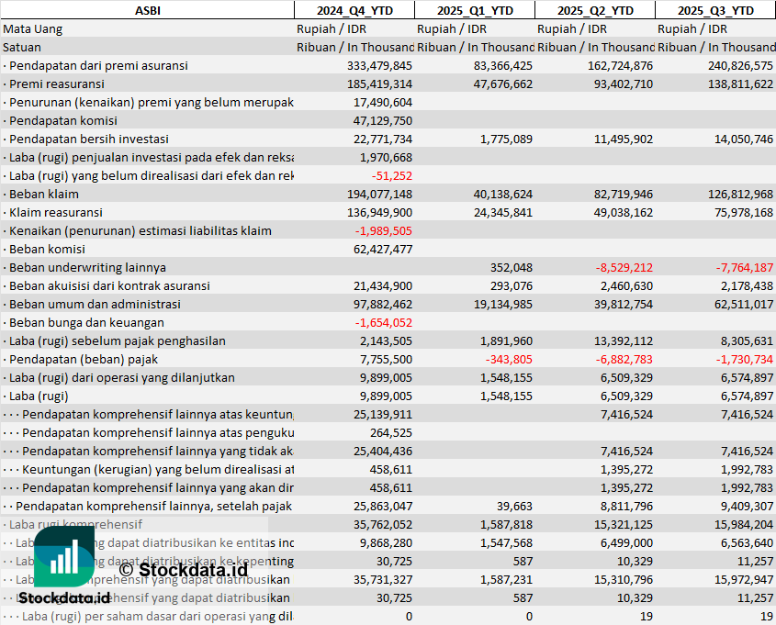Viewport: 776px width, 625px height.
Task: Click the red value -51,252 cell
Action: (391, 175)
